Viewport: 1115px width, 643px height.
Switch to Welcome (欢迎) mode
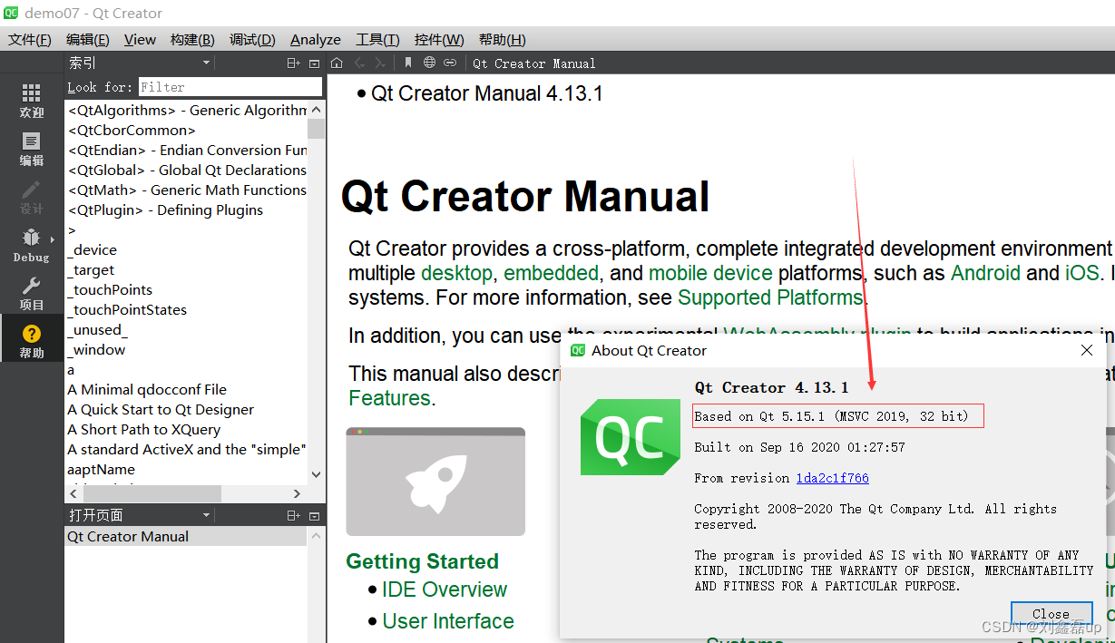[x=31, y=102]
